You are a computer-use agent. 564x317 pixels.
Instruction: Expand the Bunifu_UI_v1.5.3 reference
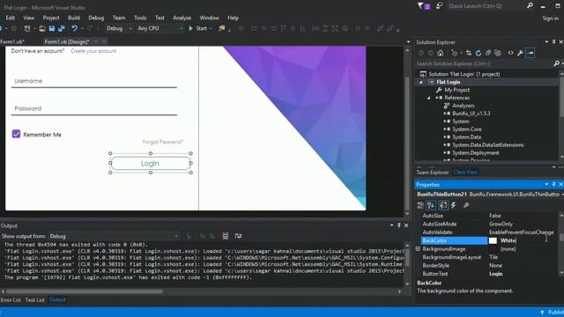pos(444,114)
